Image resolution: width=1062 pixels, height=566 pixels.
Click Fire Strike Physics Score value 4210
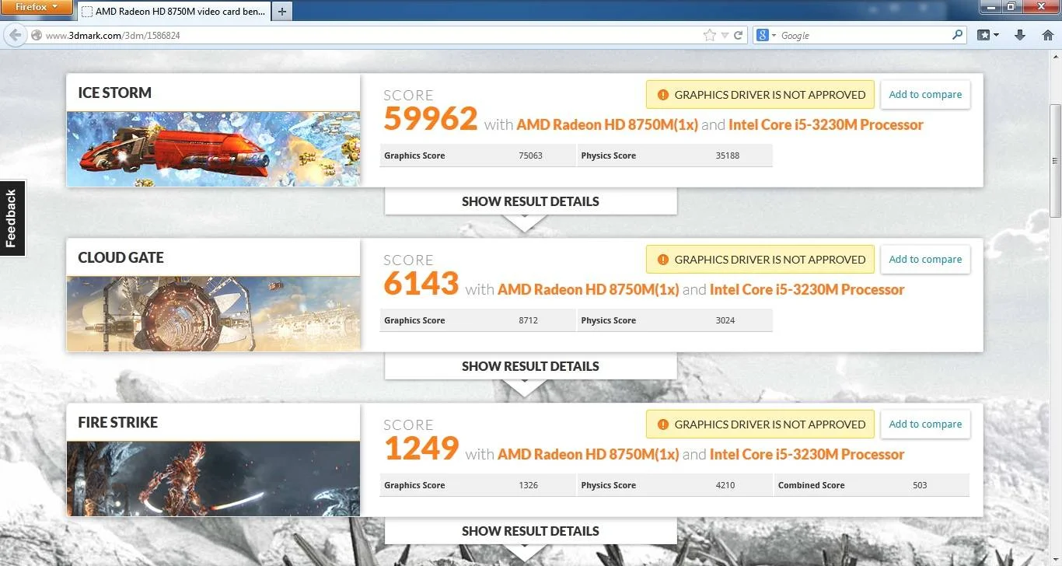[x=725, y=485]
